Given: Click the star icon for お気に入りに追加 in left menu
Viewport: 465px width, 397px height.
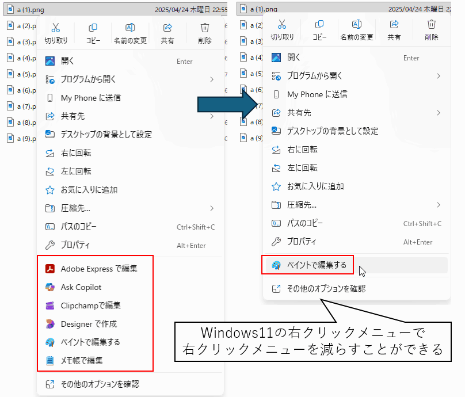Looking at the screenshot, I should coord(50,190).
